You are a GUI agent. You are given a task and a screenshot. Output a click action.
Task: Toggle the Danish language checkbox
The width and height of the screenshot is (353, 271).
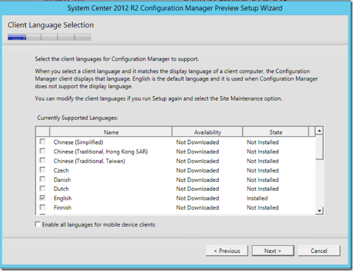[x=43, y=180]
